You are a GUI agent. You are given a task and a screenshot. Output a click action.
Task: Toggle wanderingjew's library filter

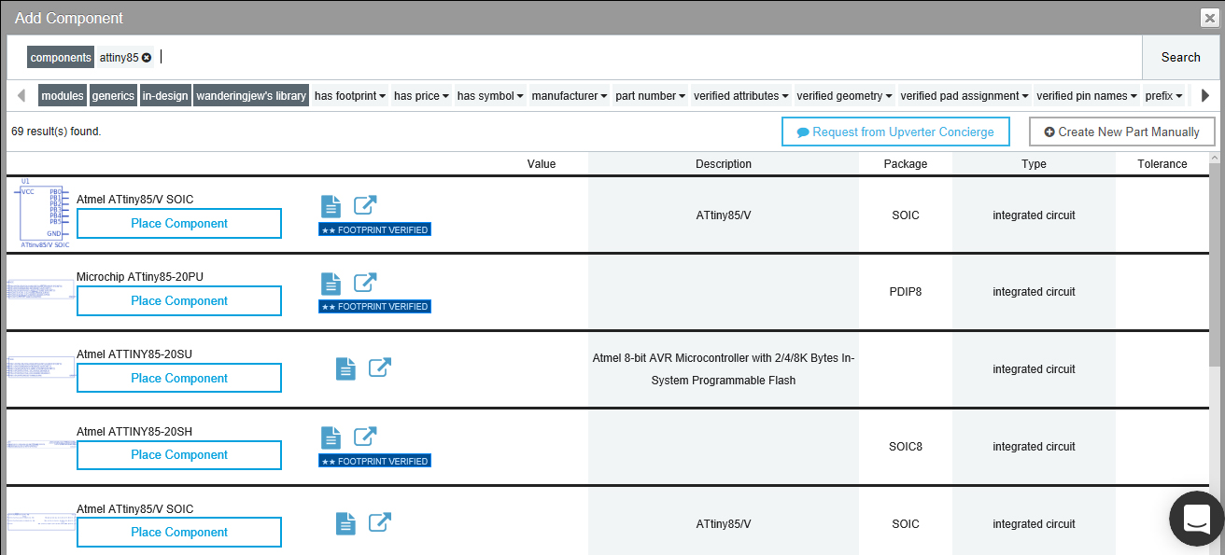coord(251,96)
